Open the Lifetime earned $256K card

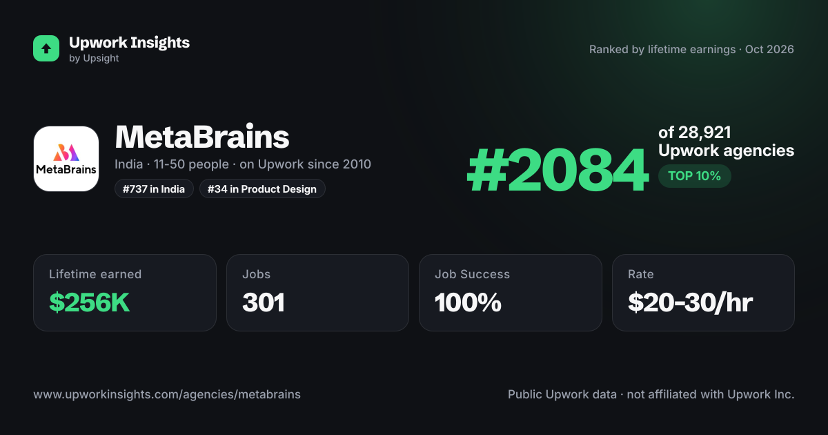[x=125, y=293]
